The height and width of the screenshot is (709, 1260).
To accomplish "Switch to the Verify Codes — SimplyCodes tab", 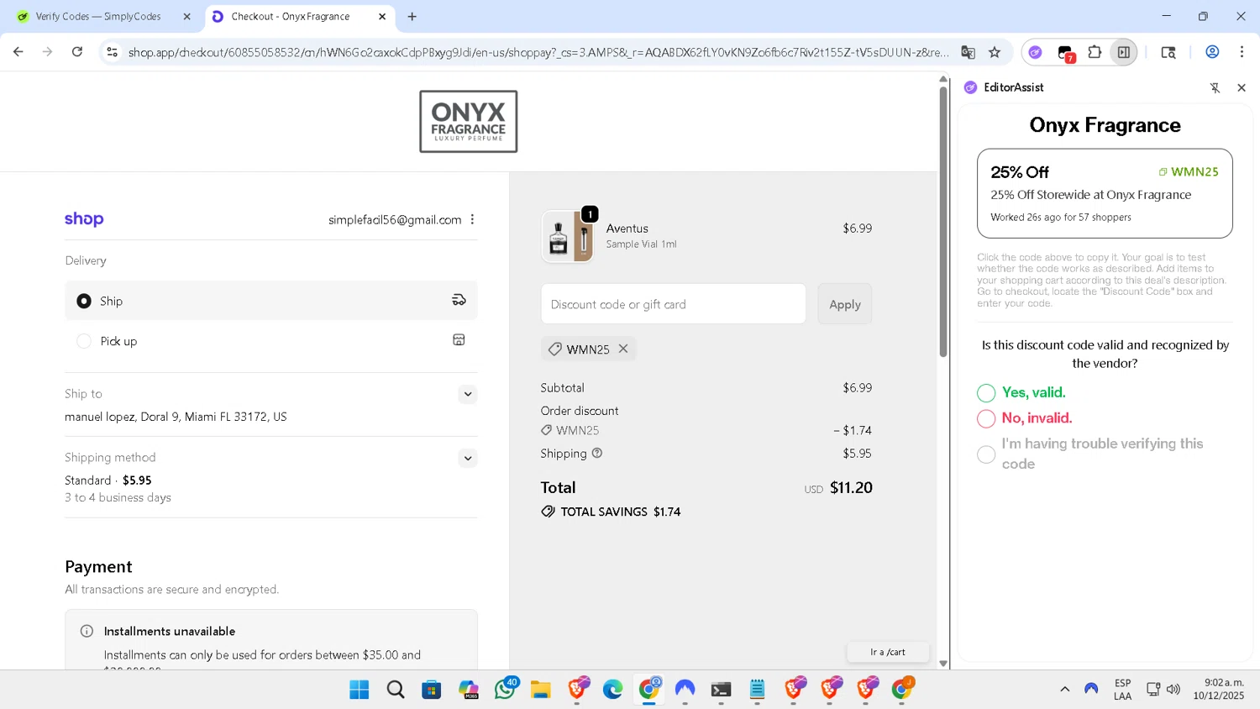I will (x=97, y=16).
